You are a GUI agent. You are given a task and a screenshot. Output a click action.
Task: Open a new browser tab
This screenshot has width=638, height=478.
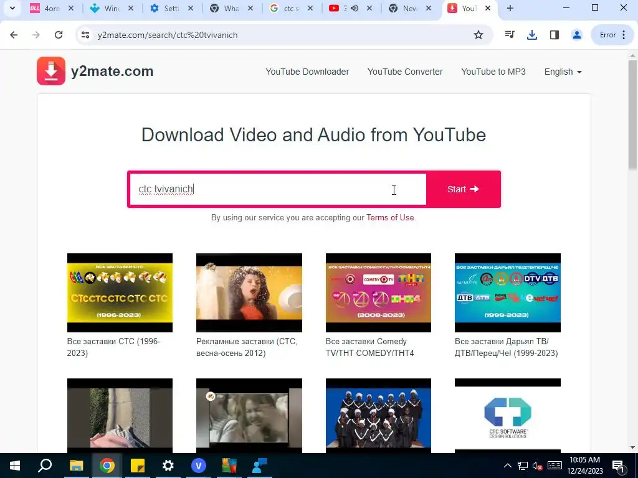(510, 8)
